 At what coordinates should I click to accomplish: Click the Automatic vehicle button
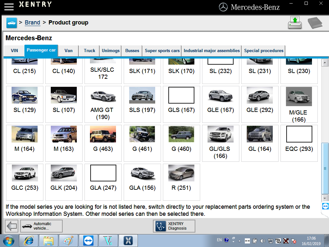pos(41,226)
